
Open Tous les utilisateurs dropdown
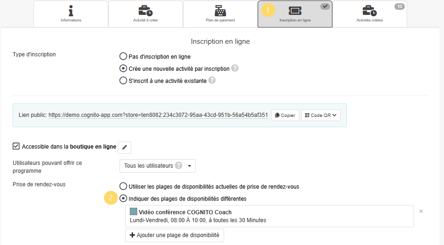pos(157,166)
